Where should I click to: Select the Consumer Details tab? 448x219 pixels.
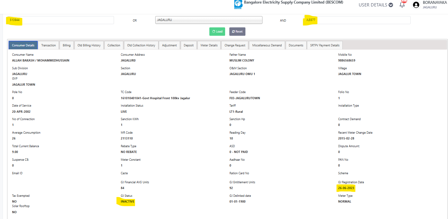click(x=23, y=45)
